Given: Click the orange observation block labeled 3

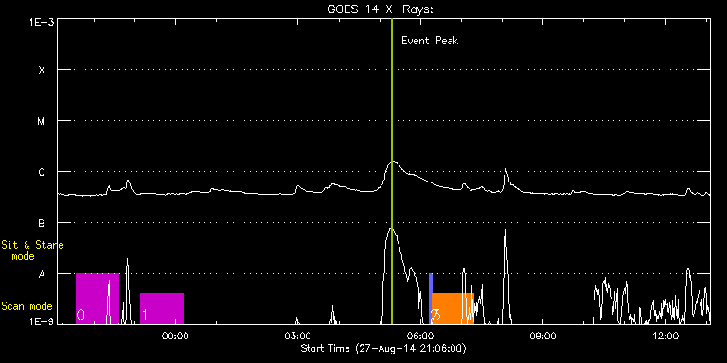Looking at the screenshot, I should tap(452, 308).
